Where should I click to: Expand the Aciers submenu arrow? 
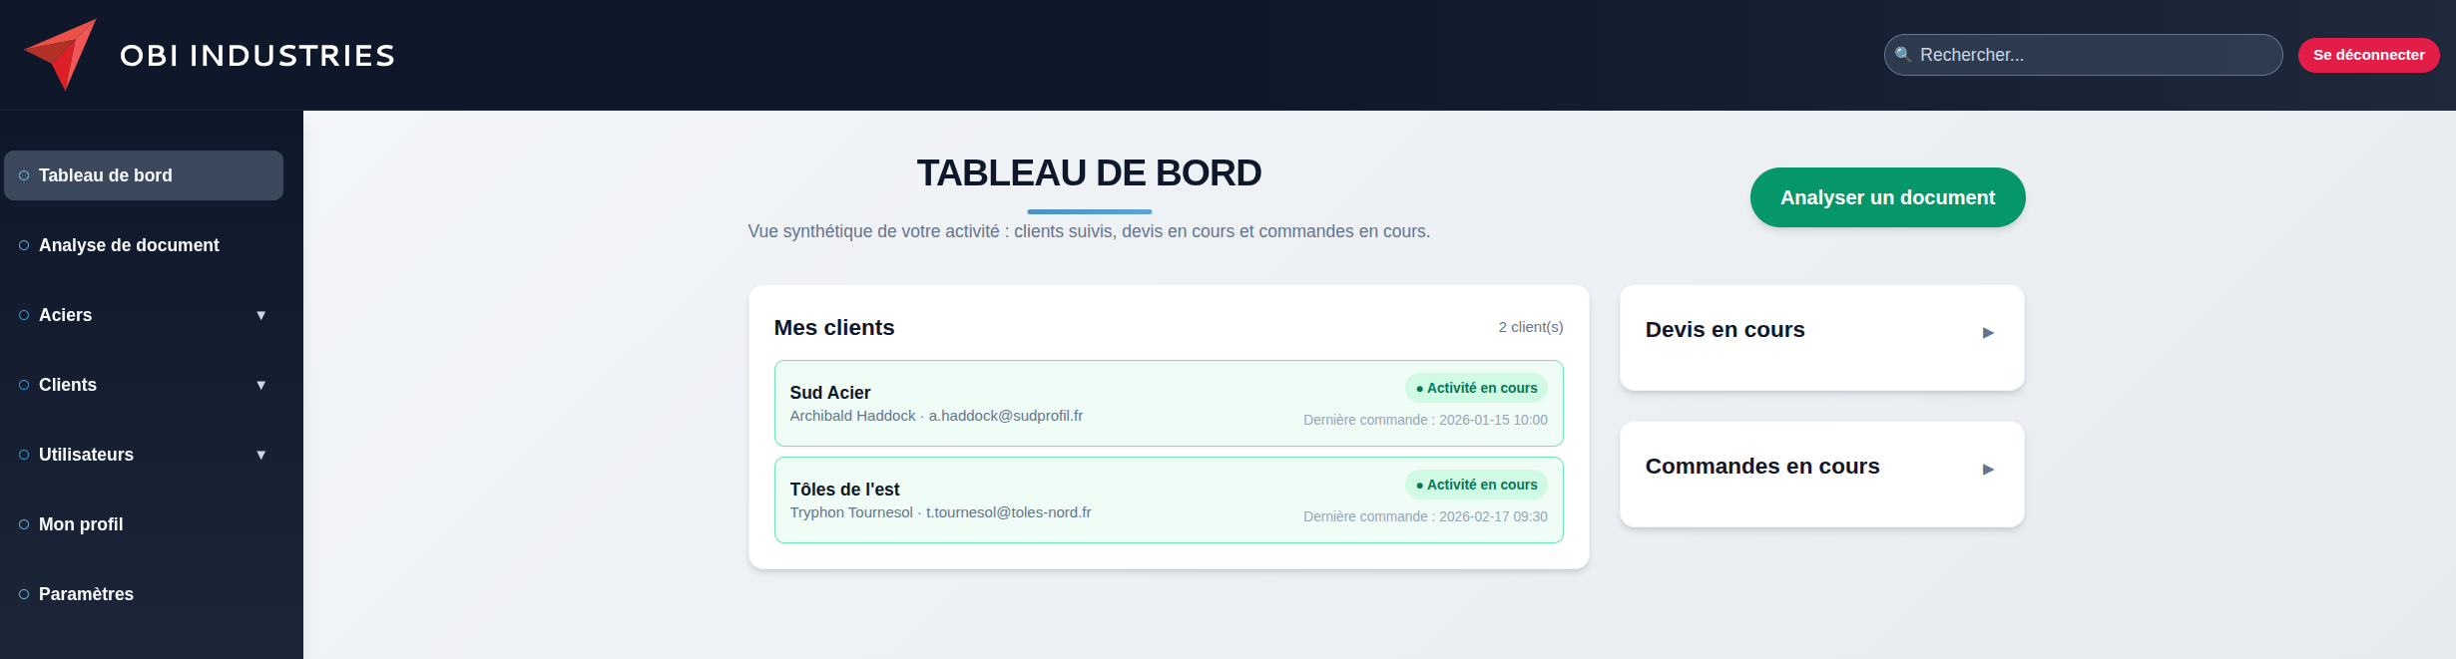260,315
